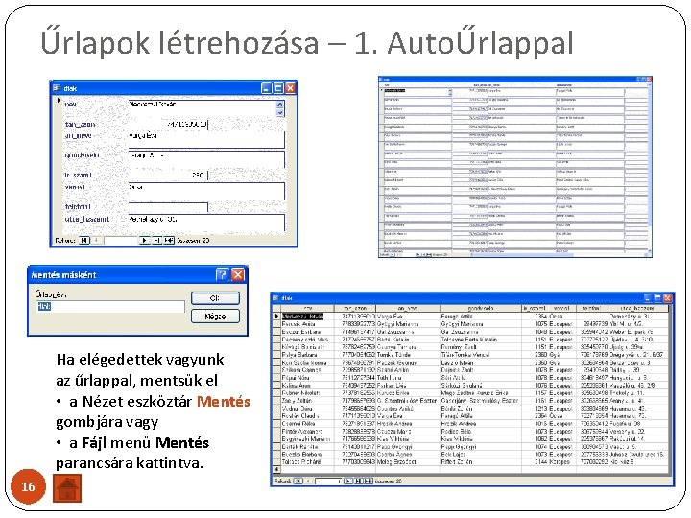Click record number box in diak datasheet
The width and height of the screenshot is (691, 518).
(328, 481)
